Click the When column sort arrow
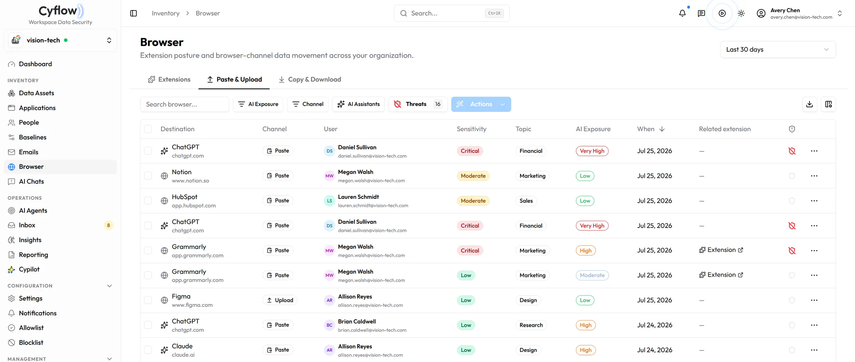The width and height of the screenshot is (855, 362). tap(662, 129)
